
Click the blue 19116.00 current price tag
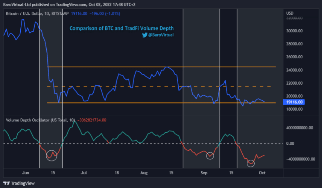coord(295,102)
